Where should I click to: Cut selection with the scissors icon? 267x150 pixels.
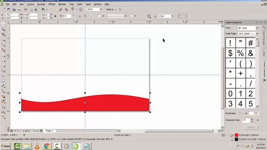tap(26, 9)
